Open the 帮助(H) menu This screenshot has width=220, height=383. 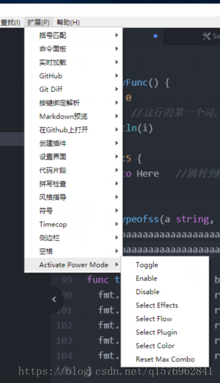68,23
